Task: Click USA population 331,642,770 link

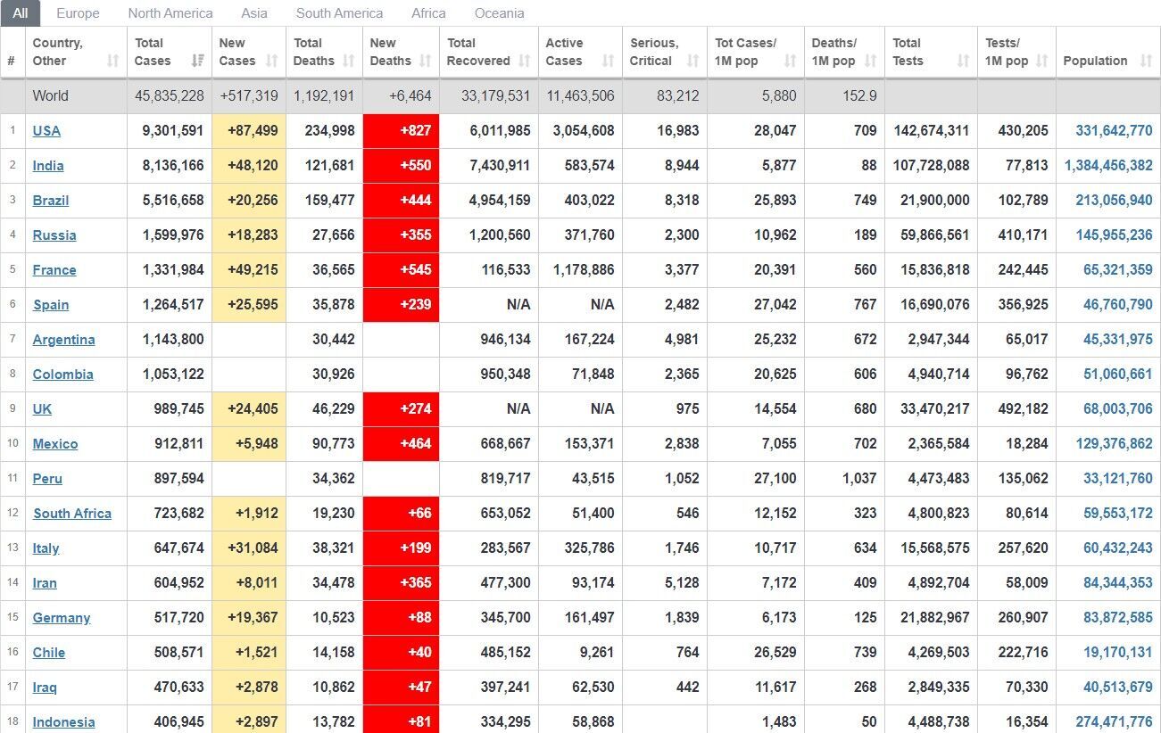Action: pos(1114,130)
